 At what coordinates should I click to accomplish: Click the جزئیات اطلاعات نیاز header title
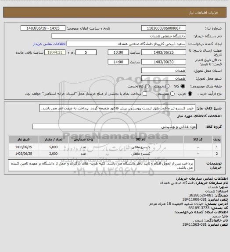204,13
